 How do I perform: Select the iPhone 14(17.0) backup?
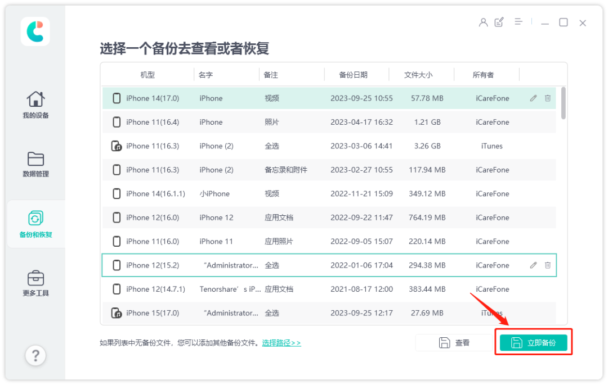[x=329, y=98]
